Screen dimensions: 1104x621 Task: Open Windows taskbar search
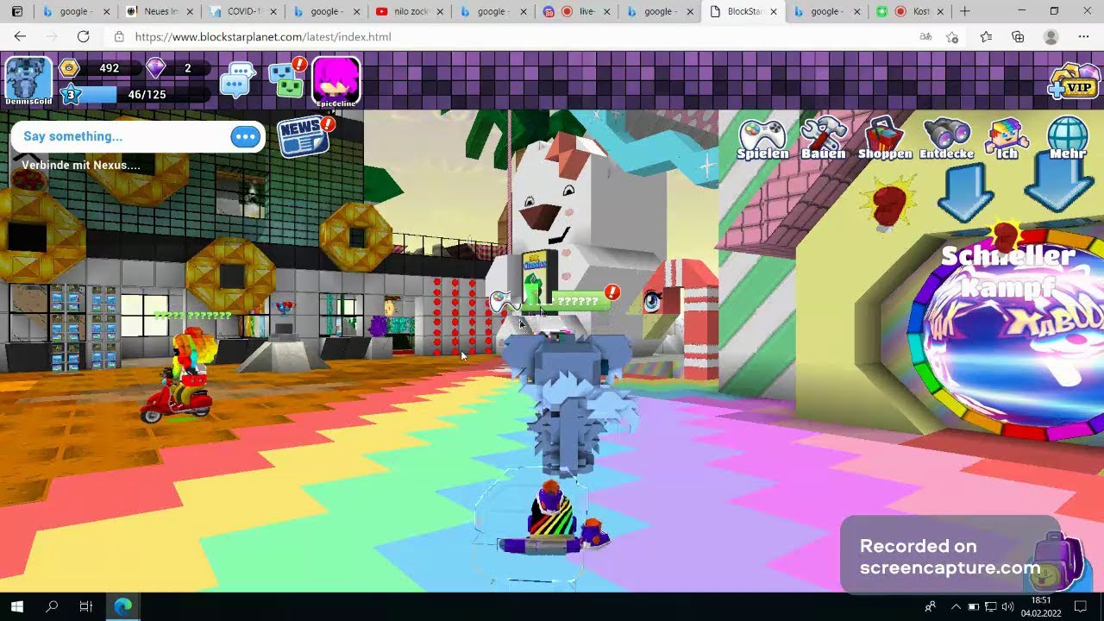click(51, 606)
